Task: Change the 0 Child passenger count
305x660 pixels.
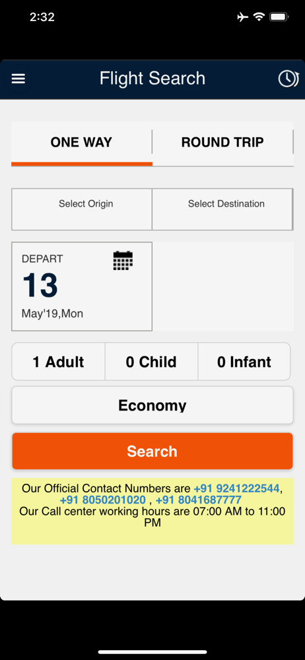Action: click(x=151, y=362)
